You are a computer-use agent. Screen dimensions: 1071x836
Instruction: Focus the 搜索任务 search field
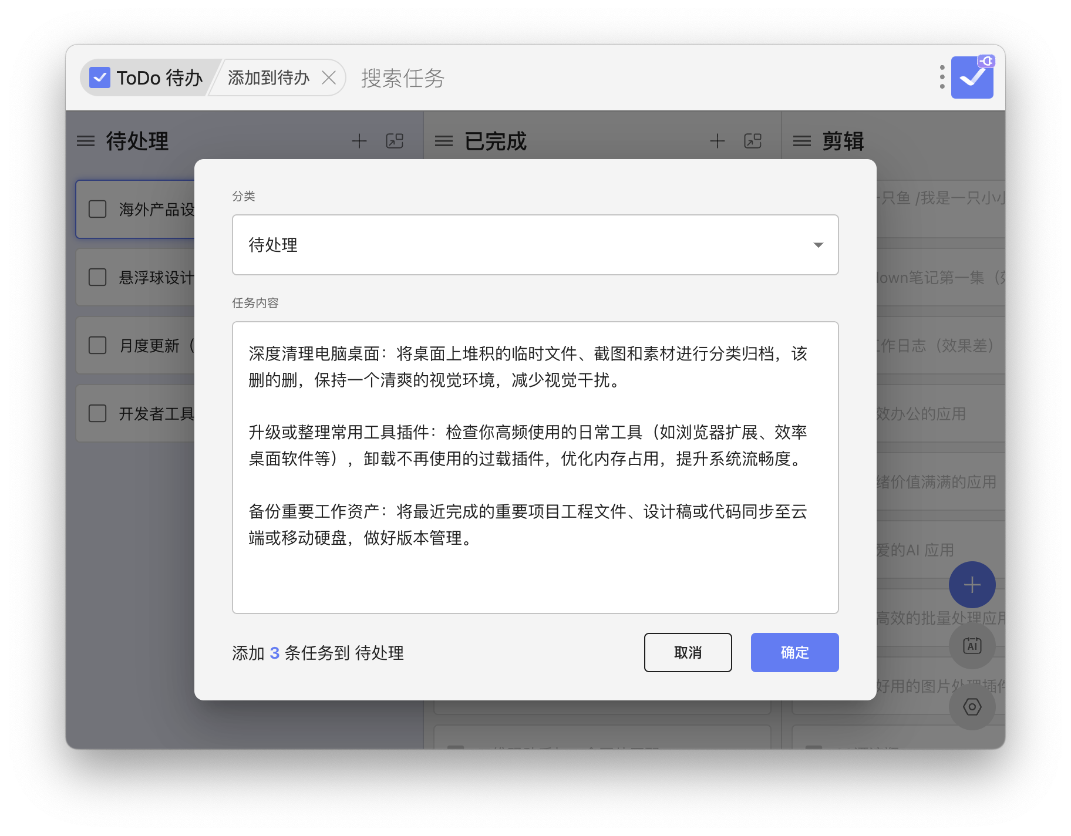click(x=403, y=77)
